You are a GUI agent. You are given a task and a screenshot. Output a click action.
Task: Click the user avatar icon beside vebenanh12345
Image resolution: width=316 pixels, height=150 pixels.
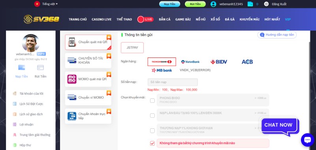tap(213, 4)
